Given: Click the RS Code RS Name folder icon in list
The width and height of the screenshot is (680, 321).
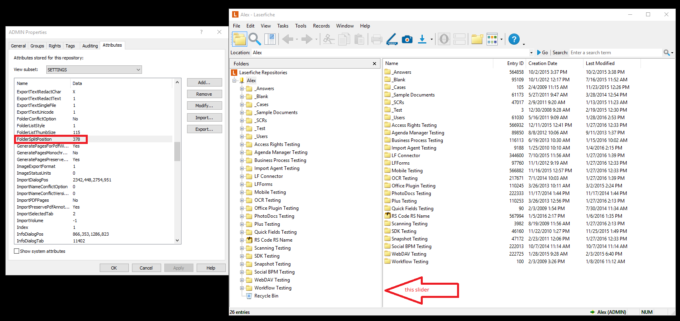Looking at the screenshot, I should pos(388,216).
